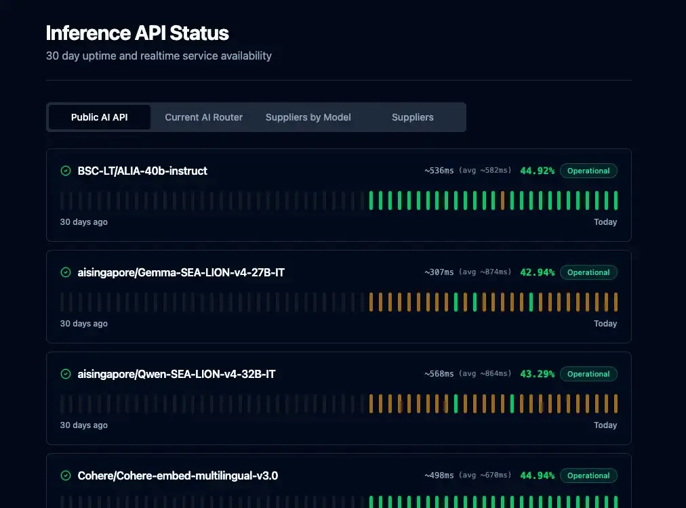Click the Today label under the ALIA-40b-instruct timeline
The width and height of the screenshot is (686, 508).
(x=605, y=222)
